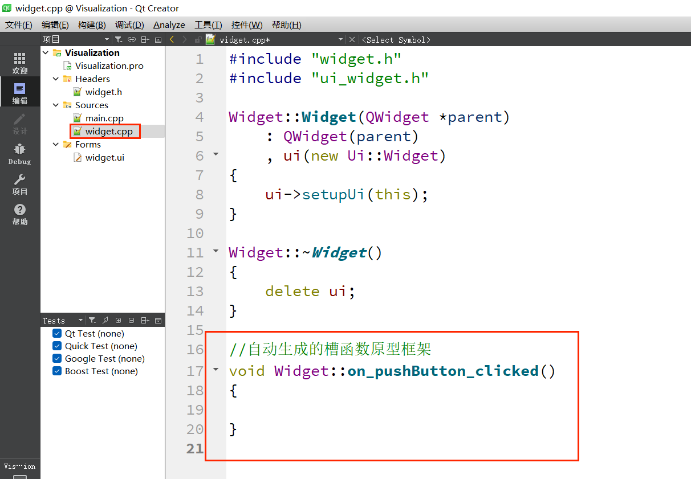Click the "ui_widget.h" include on line 2
Viewport: 691px width, 479px height.
[x=370, y=78]
